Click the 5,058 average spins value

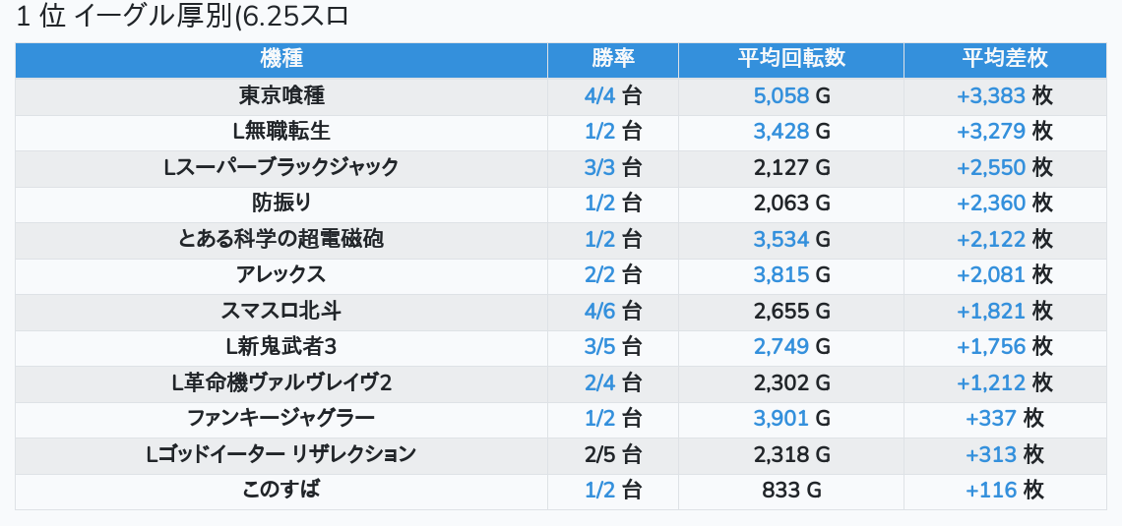coord(781,95)
